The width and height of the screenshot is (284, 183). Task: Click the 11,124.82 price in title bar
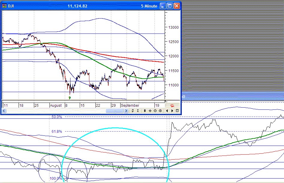77,6
